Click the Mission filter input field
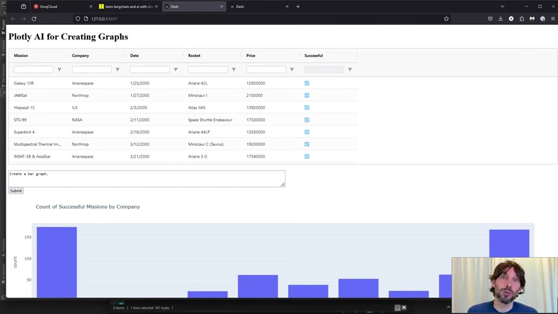 33,69
